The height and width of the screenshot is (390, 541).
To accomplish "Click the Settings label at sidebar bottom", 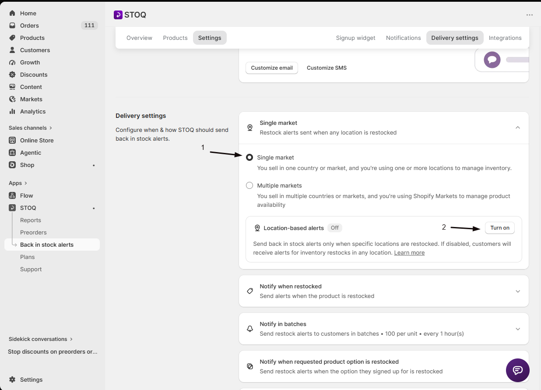I will click(x=32, y=379).
